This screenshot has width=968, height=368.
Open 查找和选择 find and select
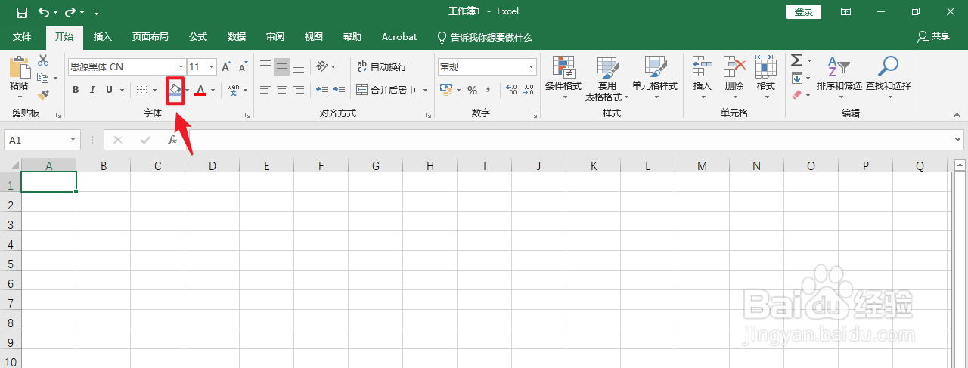[x=889, y=79]
